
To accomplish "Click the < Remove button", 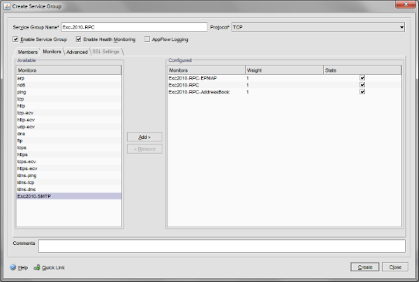I will 145,149.
